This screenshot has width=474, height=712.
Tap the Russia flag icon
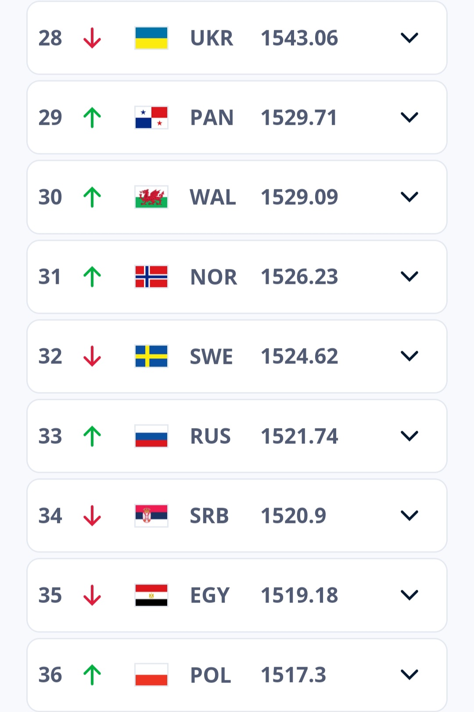point(151,436)
